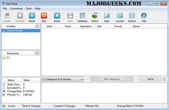Click the File Categories button
The width and height of the screenshot is (169, 110).
click(112, 79)
